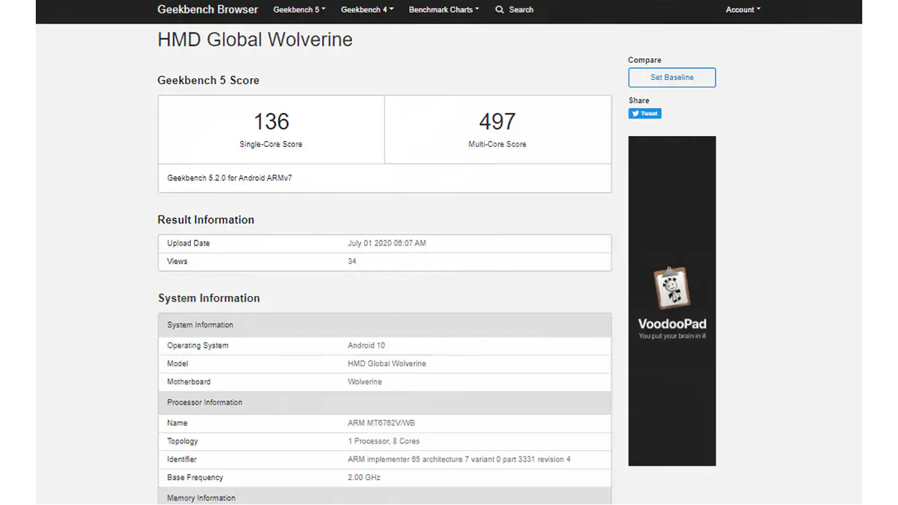The width and height of the screenshot is (898, 505).
Task: Click the Set Baseline button
Action: (x=672, y=77)
